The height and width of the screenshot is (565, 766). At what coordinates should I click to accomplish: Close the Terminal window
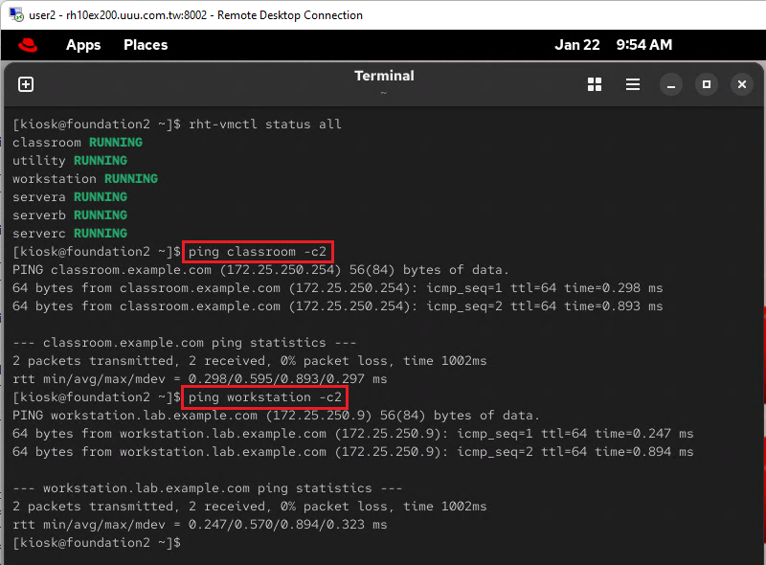click(741, 84)
